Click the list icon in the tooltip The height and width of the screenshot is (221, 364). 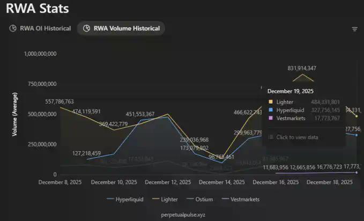click(x=271, y=137)
